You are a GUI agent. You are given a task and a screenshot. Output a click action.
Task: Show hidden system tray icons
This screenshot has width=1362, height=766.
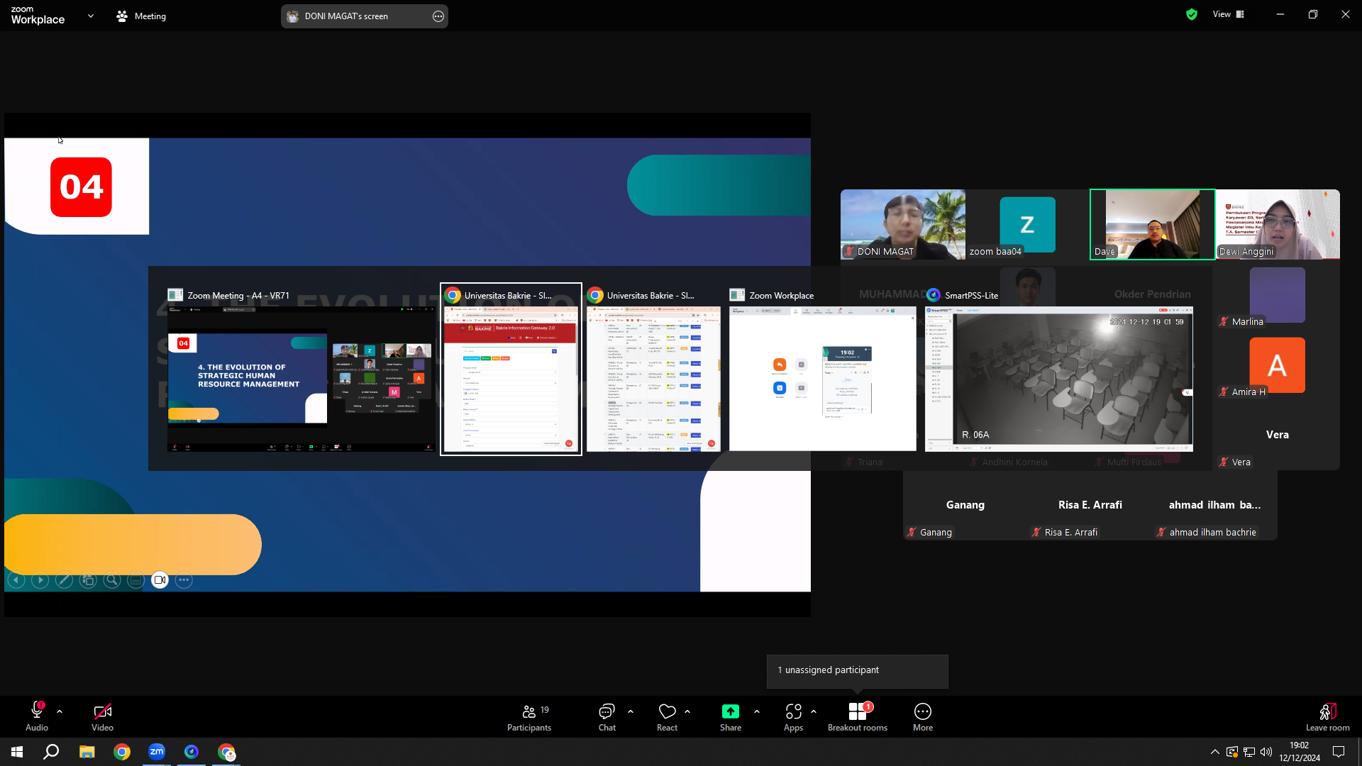coord(1215,752)
